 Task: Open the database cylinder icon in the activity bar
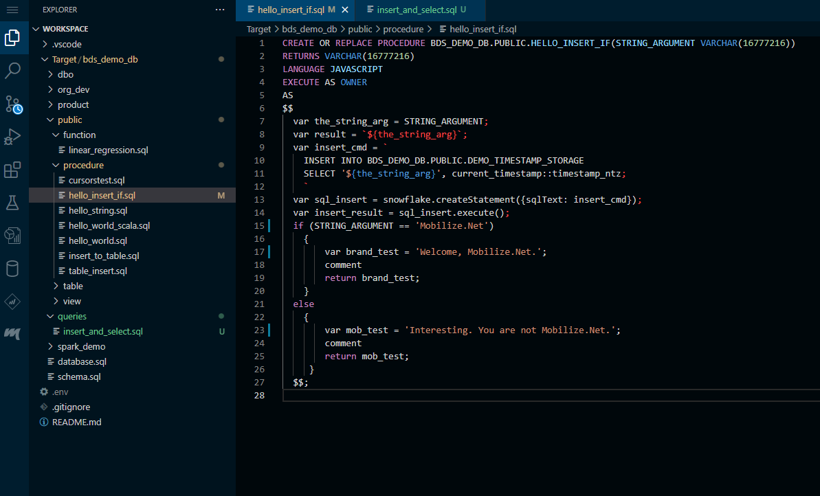coord(12,269)
